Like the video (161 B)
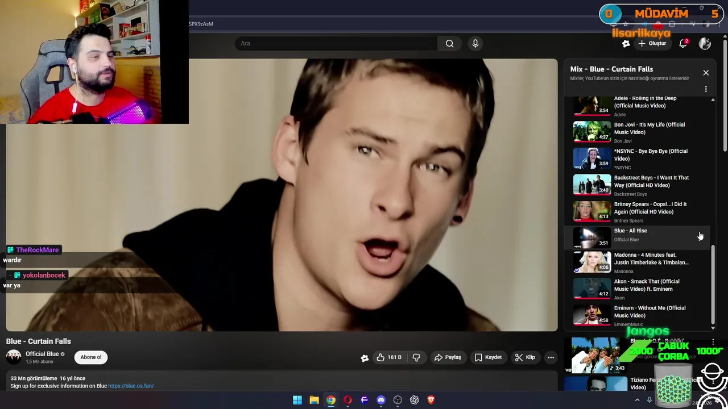Viewport: 728px width, 409px height. pyautogui.click(x=389, y=357)
